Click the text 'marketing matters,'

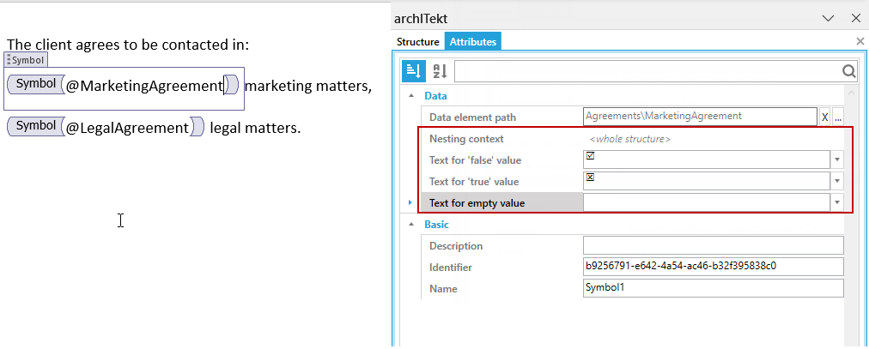[x=308, y=87]
